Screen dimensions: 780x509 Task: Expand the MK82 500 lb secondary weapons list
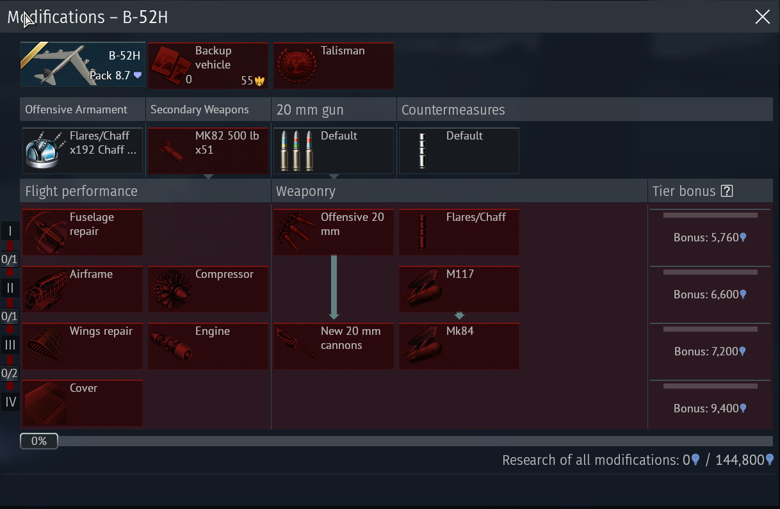[208, 176]
